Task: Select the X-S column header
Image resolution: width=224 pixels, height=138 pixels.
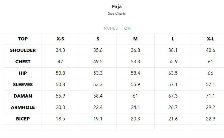Action: pos(60,39)
